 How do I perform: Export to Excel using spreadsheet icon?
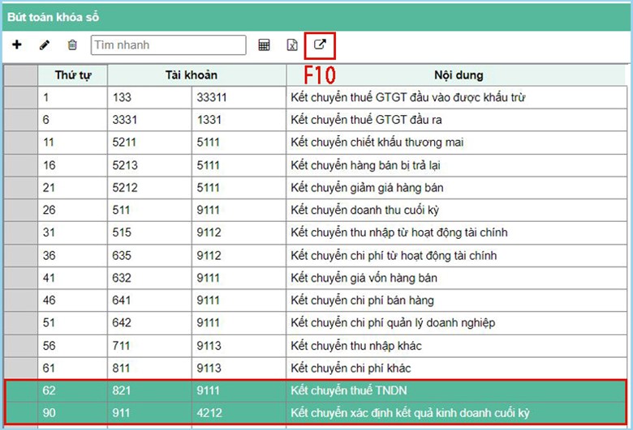(292, 45)
